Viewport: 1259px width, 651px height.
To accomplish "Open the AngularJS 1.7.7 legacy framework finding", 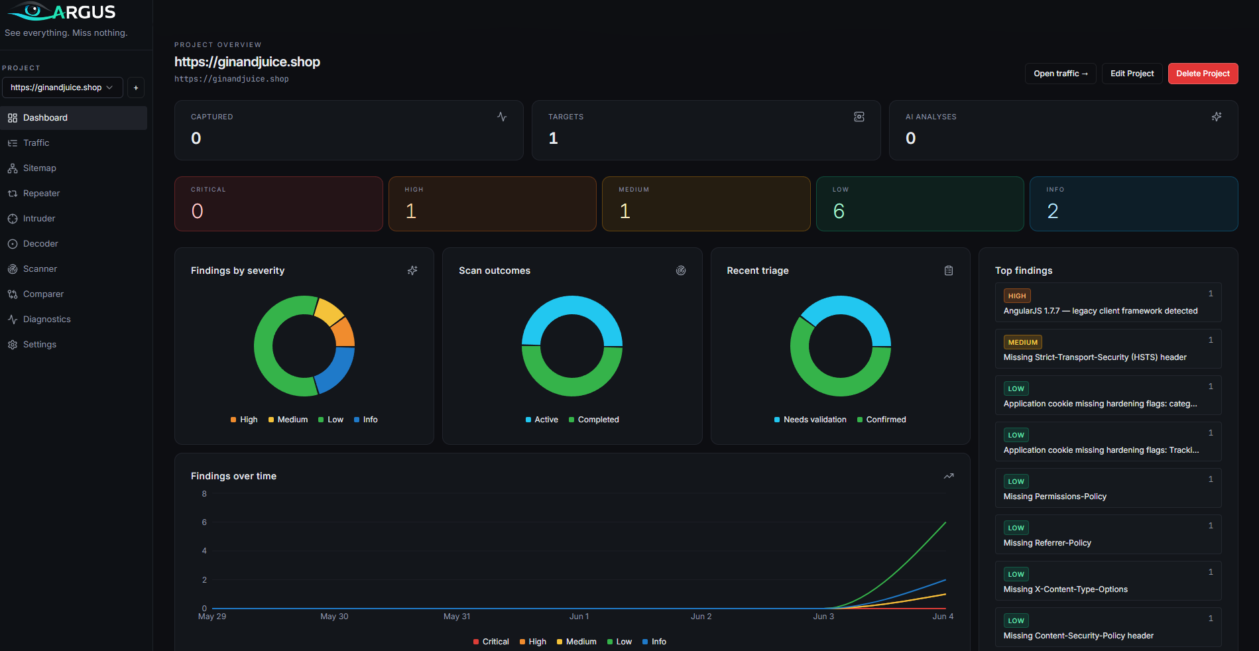I will [x=1108, y=302].
